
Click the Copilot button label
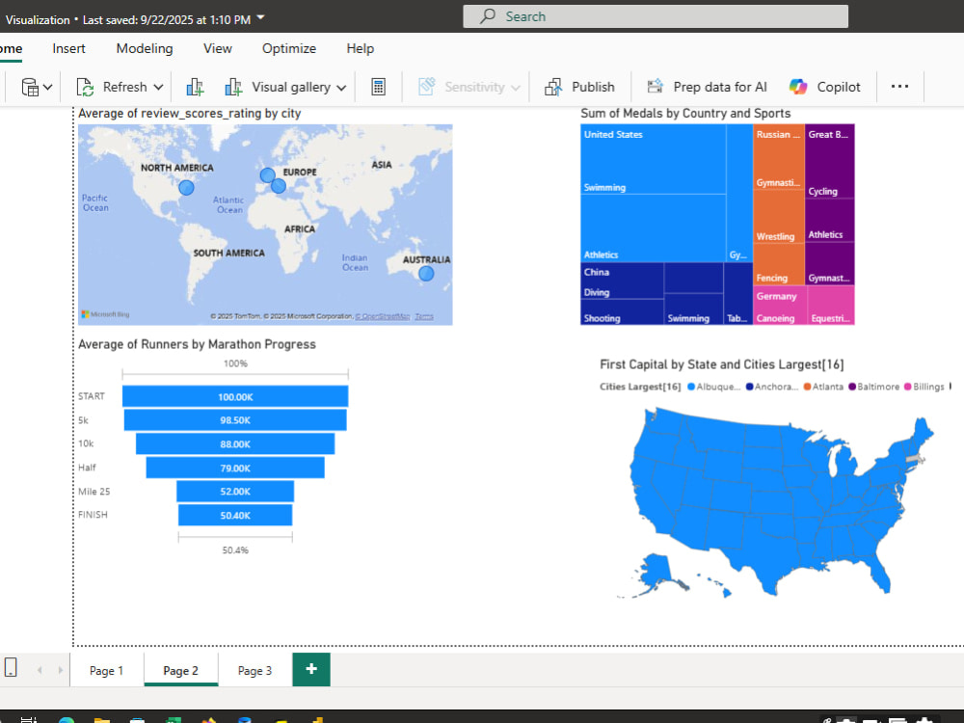(839, 88)
